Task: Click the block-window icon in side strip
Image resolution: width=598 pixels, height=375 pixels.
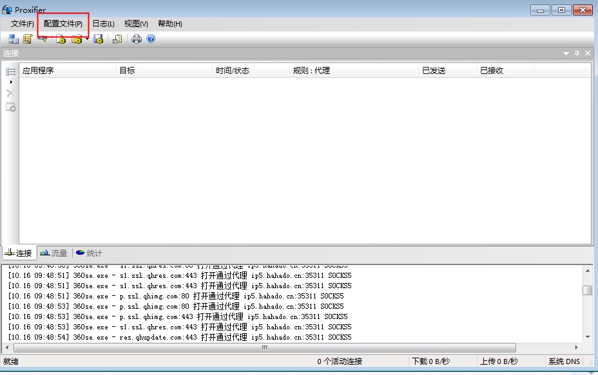Action: pyautogui.click(x=11, y=107)
